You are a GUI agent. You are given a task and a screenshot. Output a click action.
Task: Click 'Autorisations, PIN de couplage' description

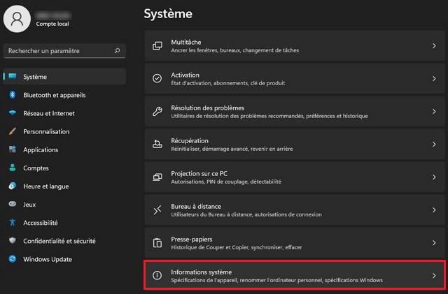[226, 182]
